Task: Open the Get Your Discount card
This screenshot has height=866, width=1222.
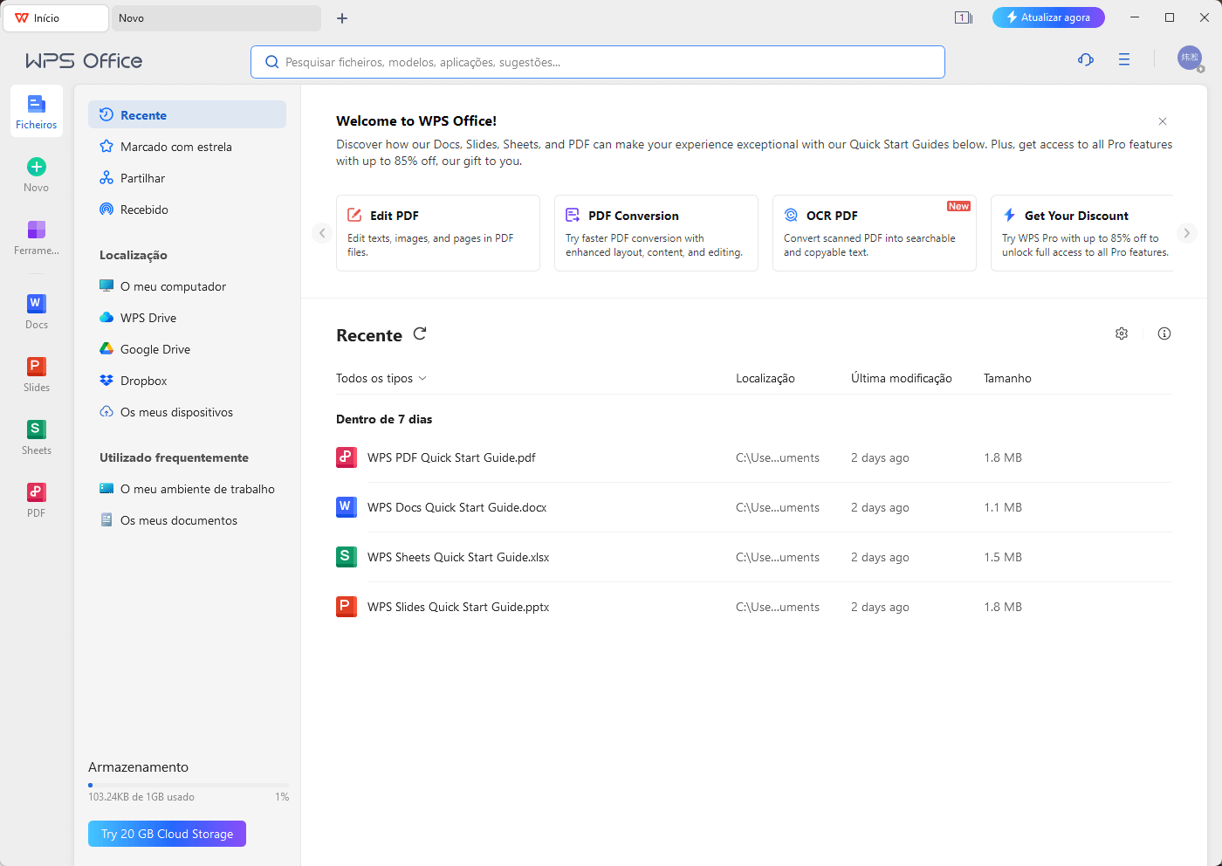Action: [x=1082, y=233]
